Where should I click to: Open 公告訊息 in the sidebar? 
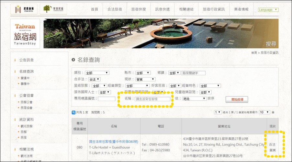tap(27, 60)
